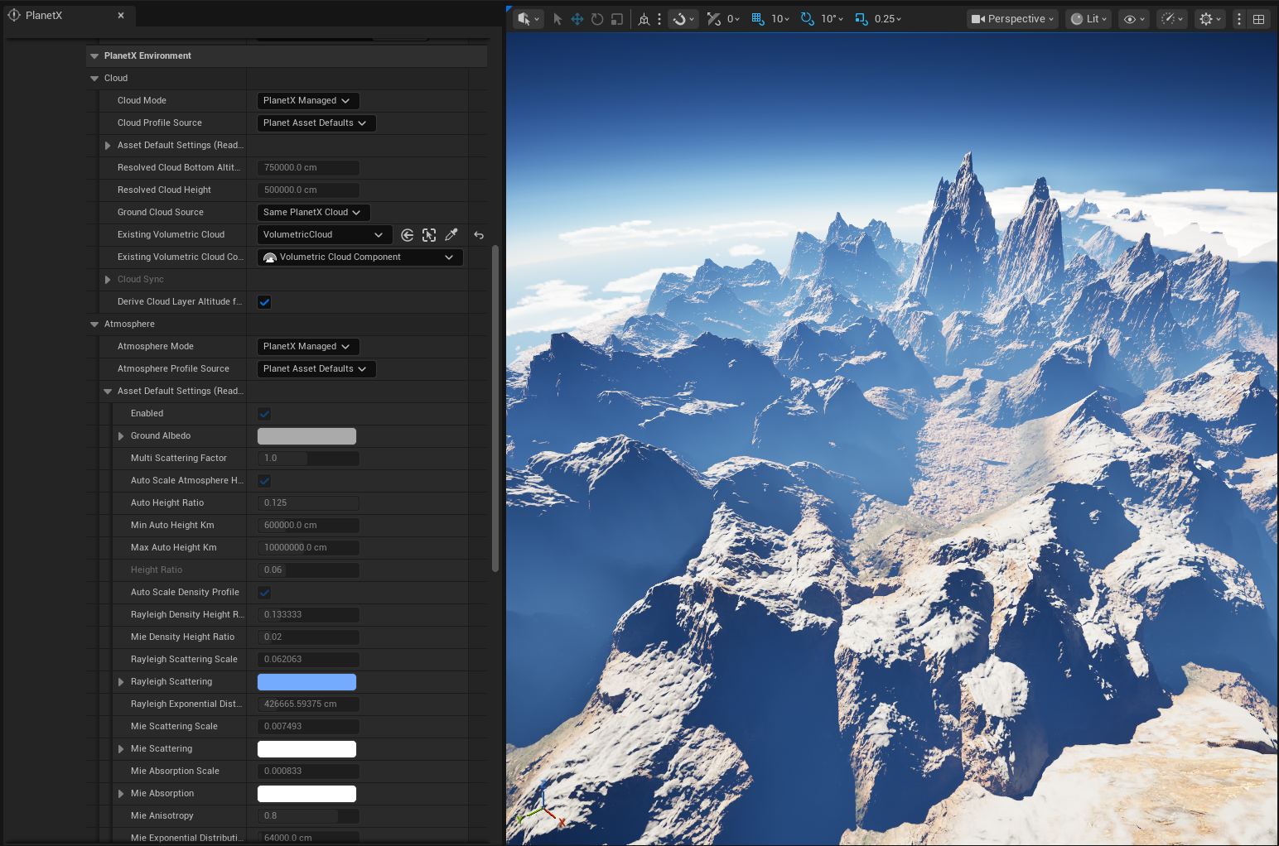Open the Rayleigh Scattering blue swatch
This screenshot has width=1279, height=846.
[306, 682]
